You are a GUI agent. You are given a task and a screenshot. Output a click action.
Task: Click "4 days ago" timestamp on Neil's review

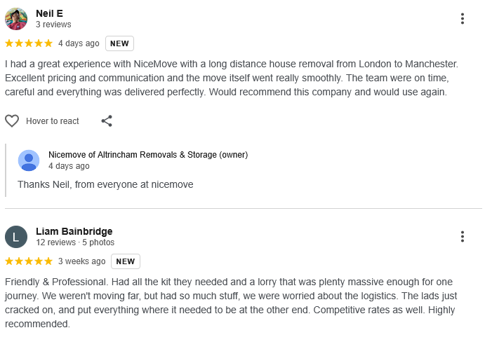(x=79, y=43)
